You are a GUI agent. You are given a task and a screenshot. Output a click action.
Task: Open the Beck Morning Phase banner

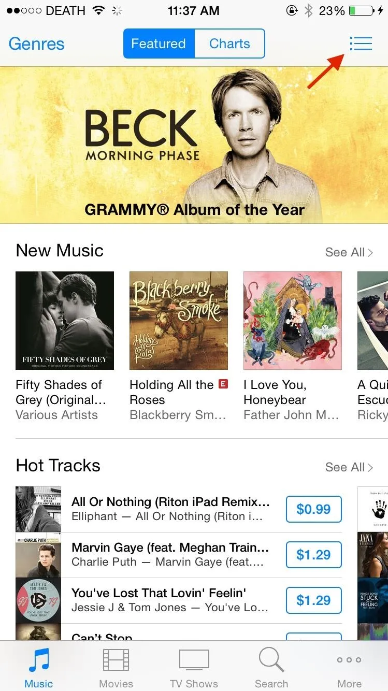pyautogui.click(x=194, y=145)
